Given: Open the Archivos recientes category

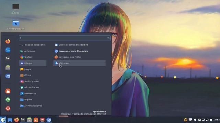Looking at the screenshot, I should 33,106.
